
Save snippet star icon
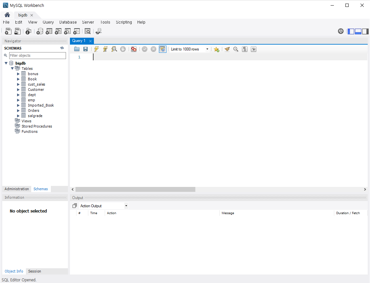click(216, 49)
